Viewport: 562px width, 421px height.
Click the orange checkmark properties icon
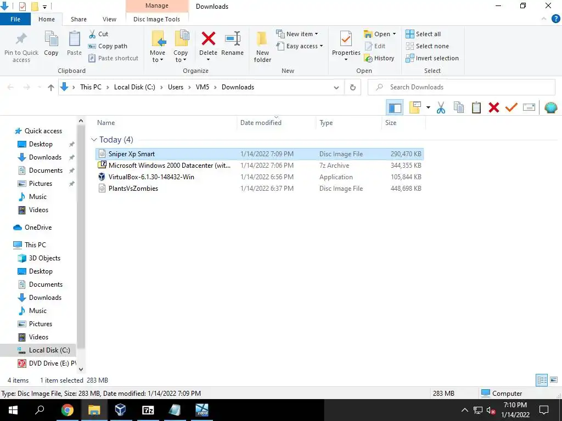tap(512, 107)
